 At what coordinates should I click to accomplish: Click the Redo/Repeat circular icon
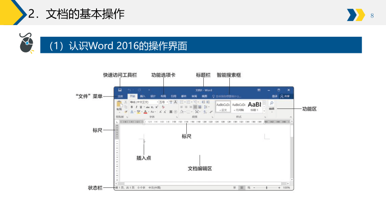pyautogui.click(x=139, y=90)
